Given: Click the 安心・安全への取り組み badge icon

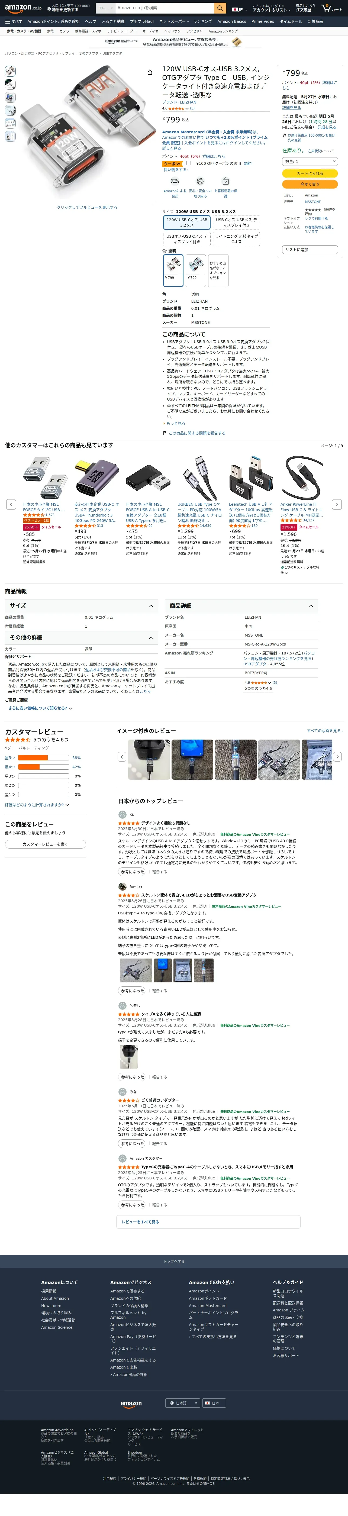Looking at the screenshot, I should point(200,181).
